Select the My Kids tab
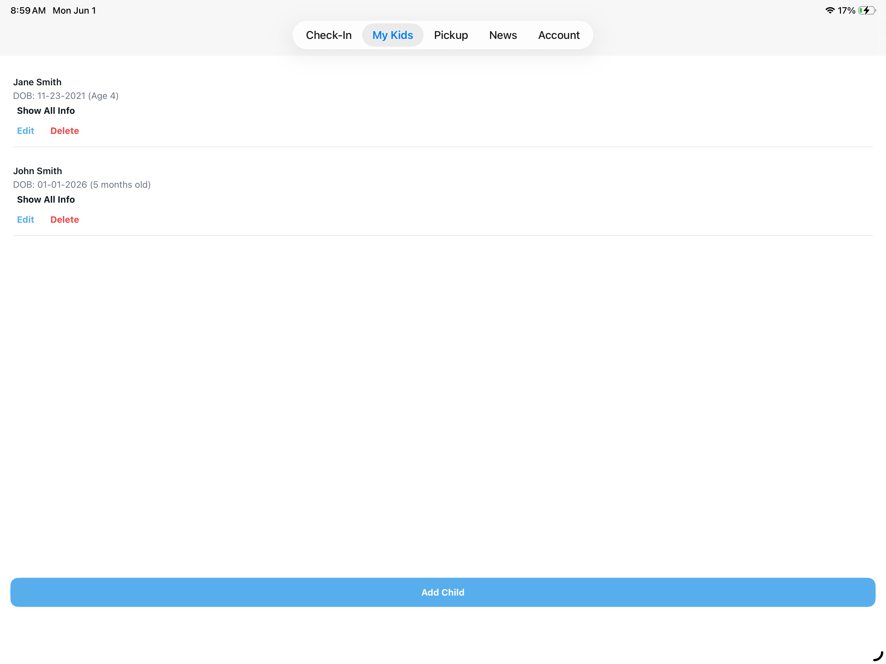This screenshot has height=664, width=886. click(x=392, y=35)
